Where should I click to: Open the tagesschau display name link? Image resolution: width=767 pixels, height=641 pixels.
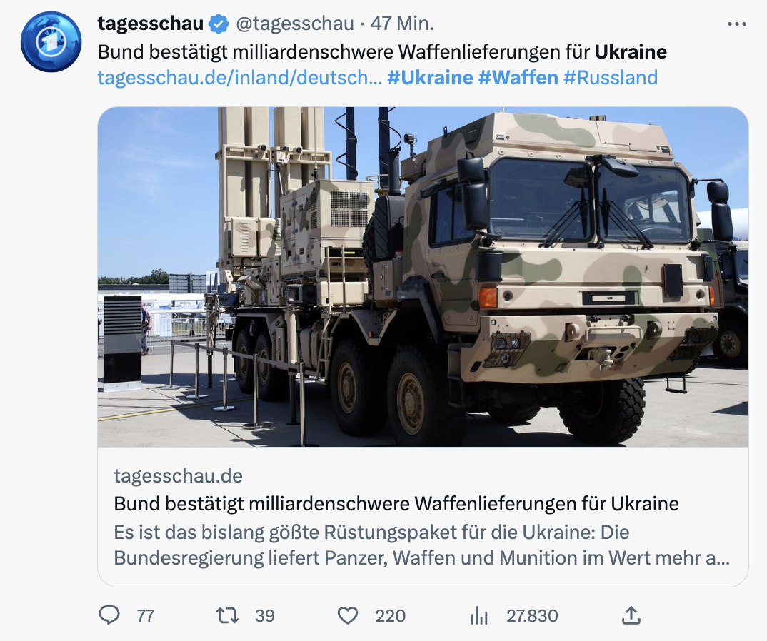(x=150, y=24)
